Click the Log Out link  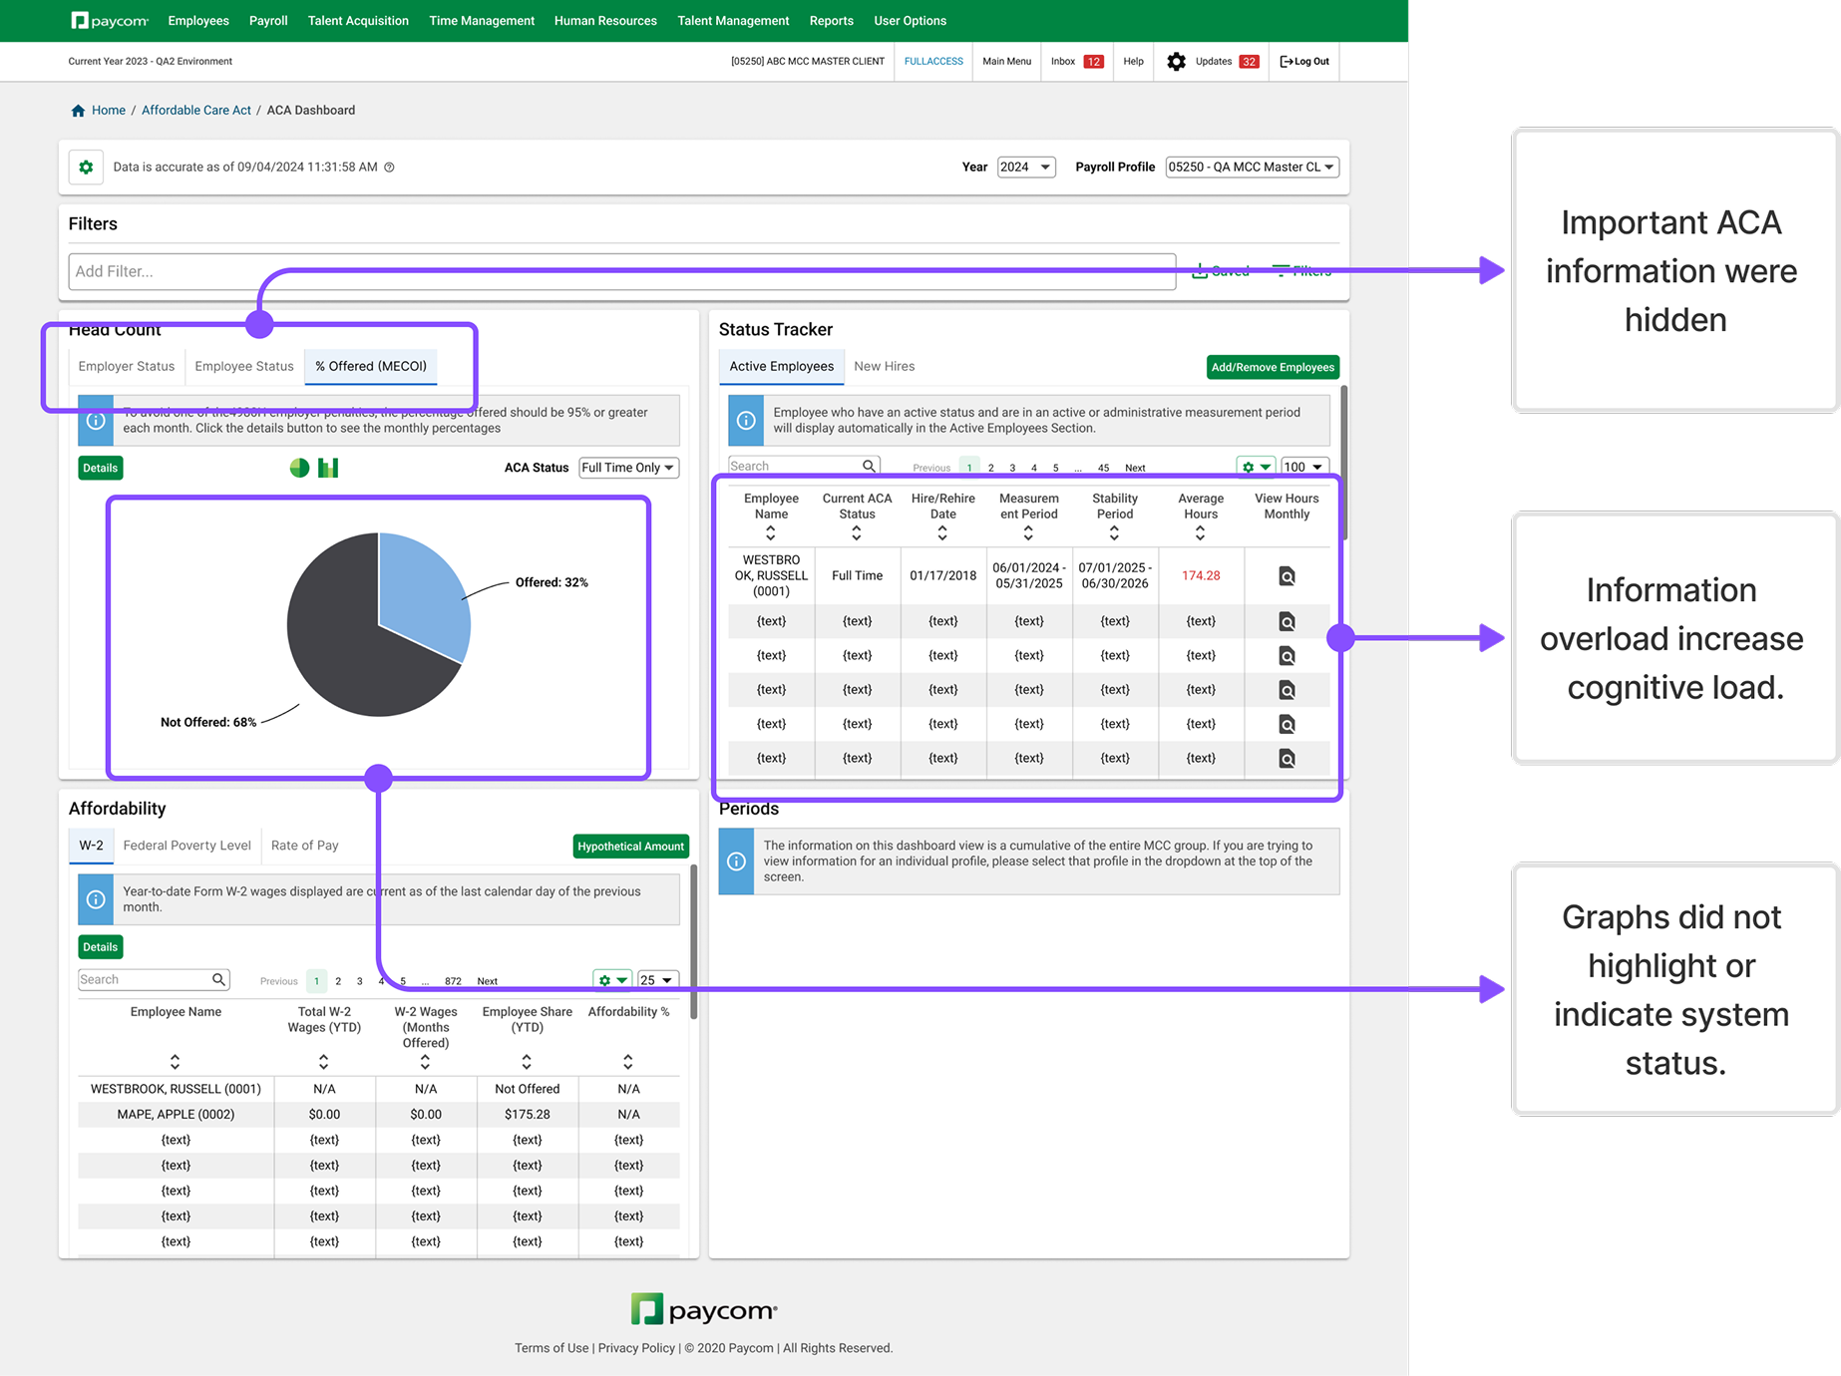point(1304,62)
